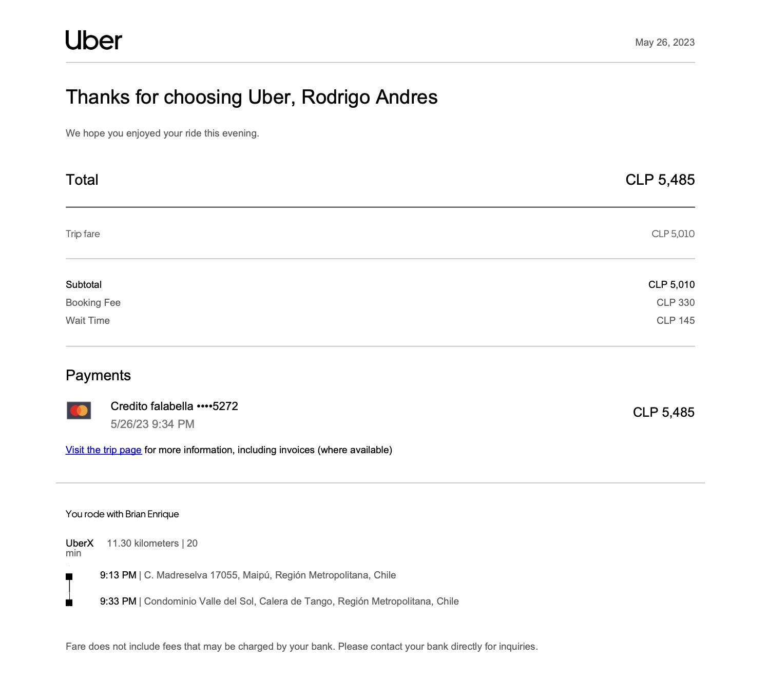Viewport: 768px width, 698px height.
Task: Click the Uber logo
Action: 94,41
